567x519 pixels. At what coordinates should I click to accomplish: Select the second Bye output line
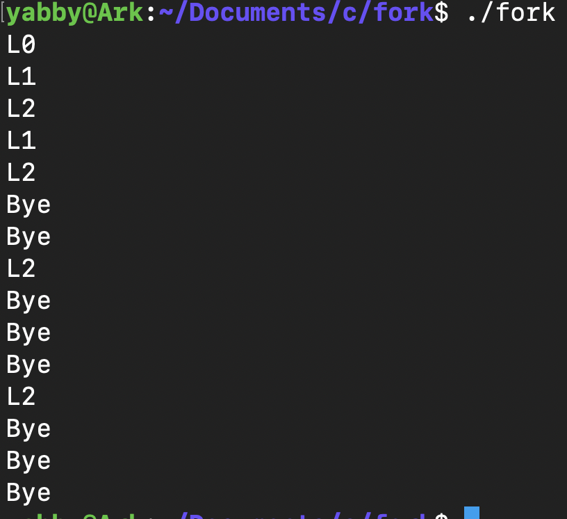(x=28, y=237)
